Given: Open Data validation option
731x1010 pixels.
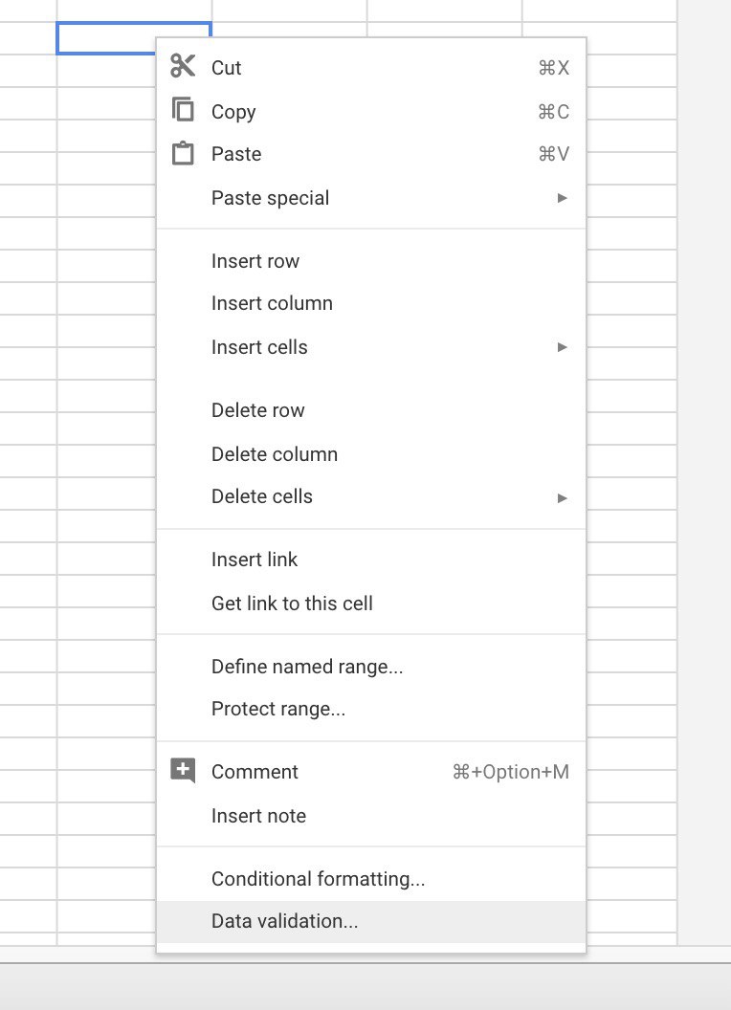Looking at the screenshot, I should point(371,922).
